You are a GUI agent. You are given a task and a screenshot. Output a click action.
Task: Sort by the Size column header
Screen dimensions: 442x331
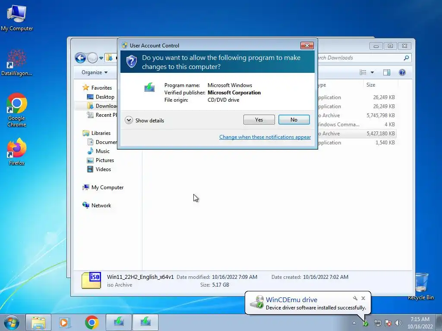tap(381, 85)
